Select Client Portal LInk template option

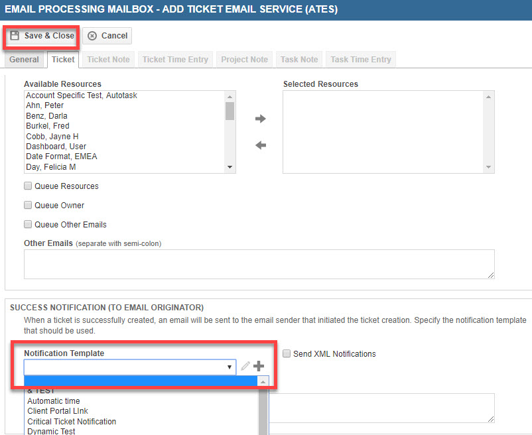click(x=58, y=411)
